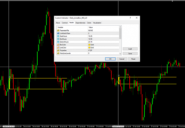Click the BoxColor Gold color swatch
Viewport: 185px width, 128px height.
[89, 45]
